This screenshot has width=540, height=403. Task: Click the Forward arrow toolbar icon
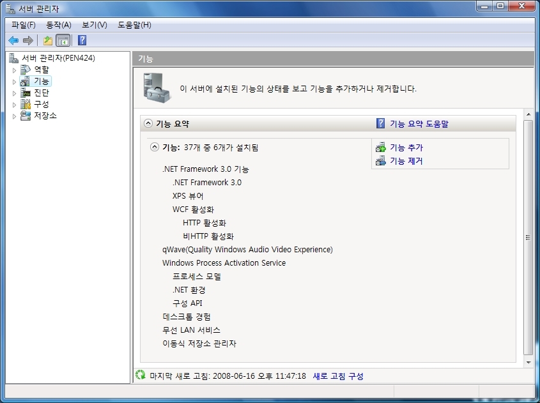coord(28,41)
